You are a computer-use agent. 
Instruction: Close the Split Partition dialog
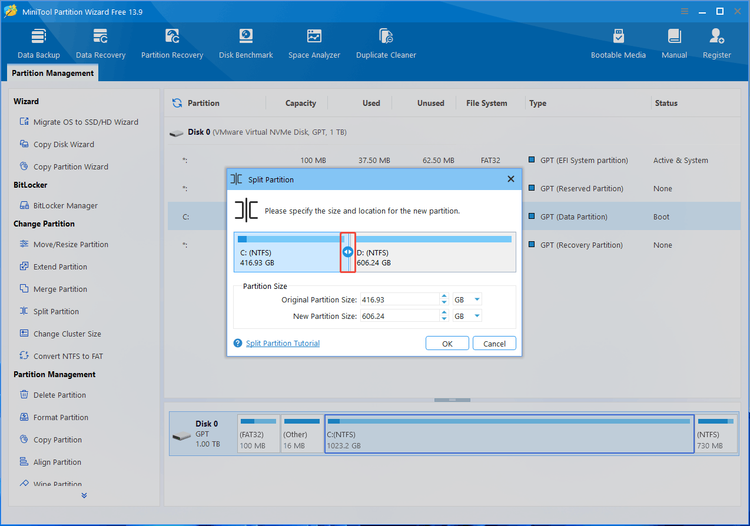(510, 179)
